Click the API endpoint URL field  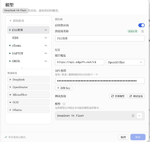click(x=80, y=62)
